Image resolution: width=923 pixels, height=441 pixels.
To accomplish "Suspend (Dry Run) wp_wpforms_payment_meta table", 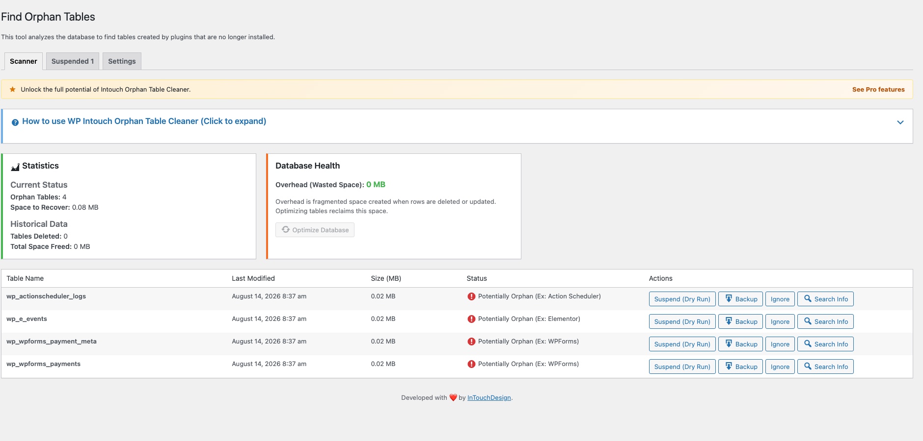I will tap(682, 344).
